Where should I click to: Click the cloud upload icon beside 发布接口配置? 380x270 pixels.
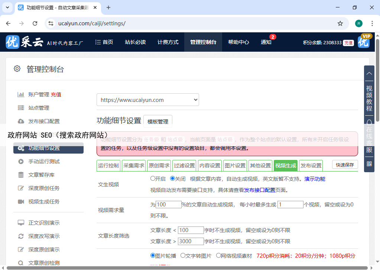pyautogui.click(x=21, y=121)
